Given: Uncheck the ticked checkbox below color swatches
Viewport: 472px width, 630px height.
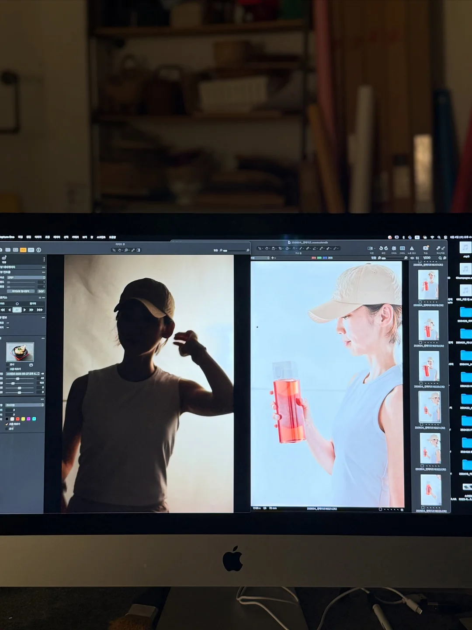Looking at the screenshot, I should [x=7, y=424].
